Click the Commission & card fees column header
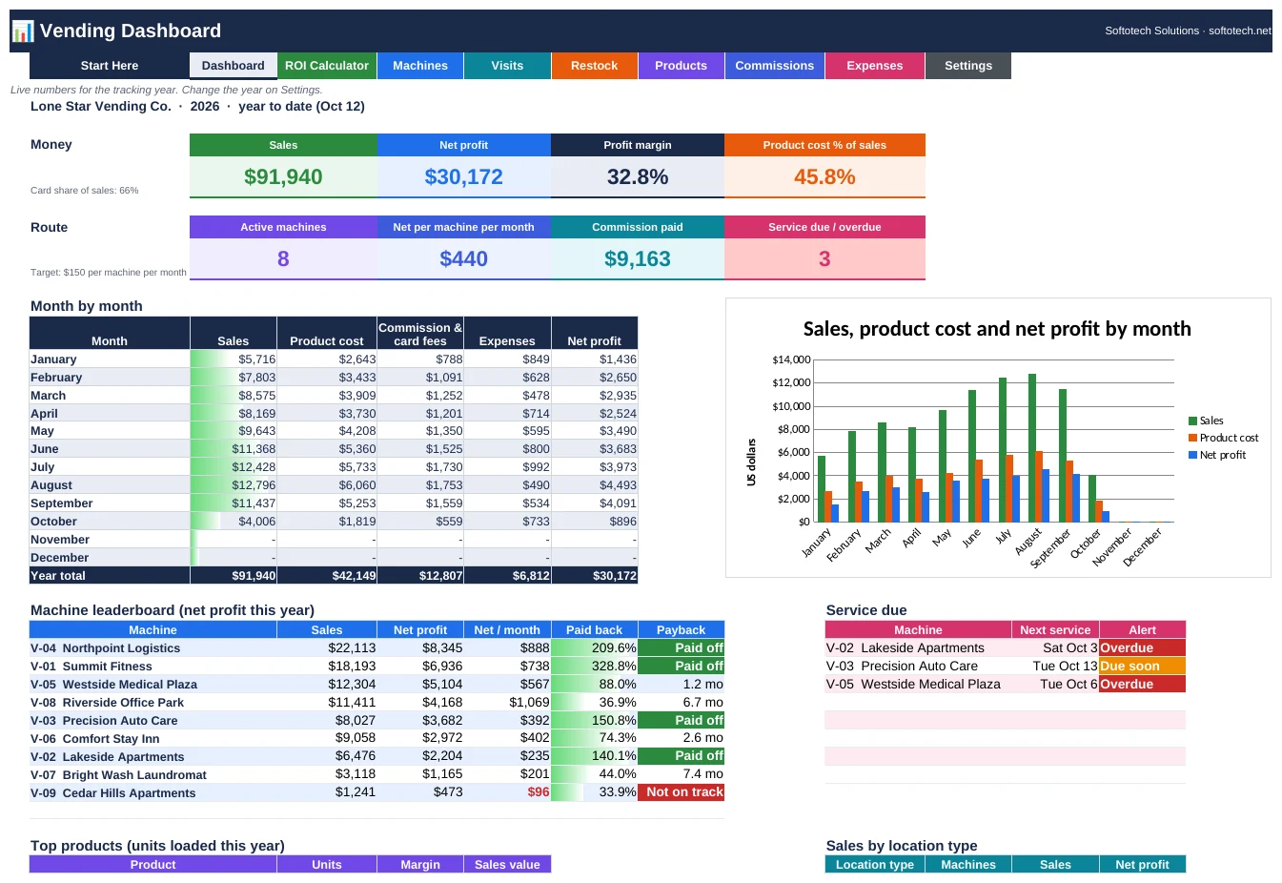1282x883 pixels. [420, 334]
